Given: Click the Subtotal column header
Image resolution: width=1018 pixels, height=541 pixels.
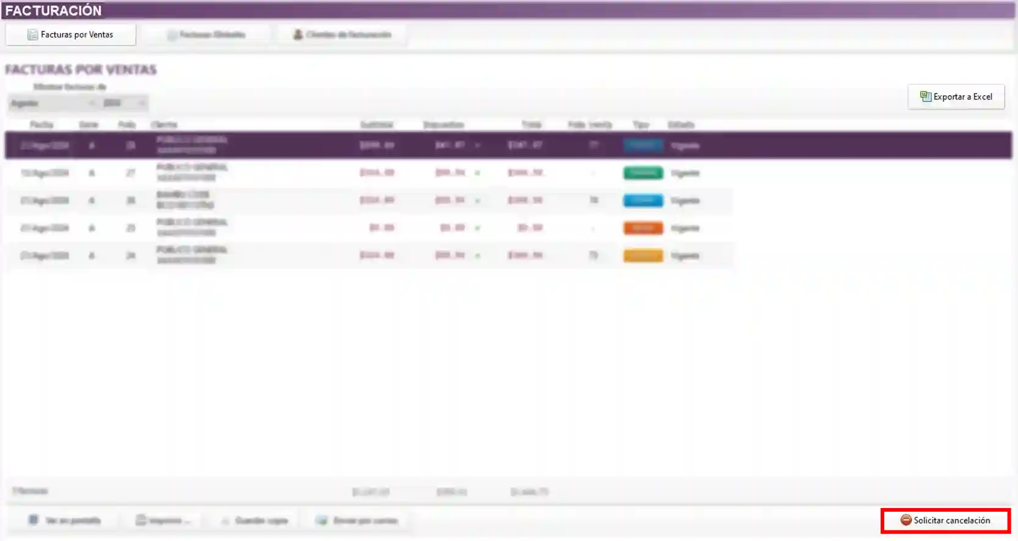Looking at the screenshot, I should 377,125.
